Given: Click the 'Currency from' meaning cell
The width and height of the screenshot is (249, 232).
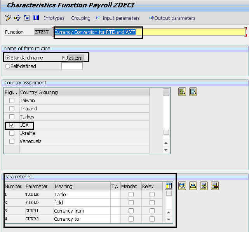Looking at the screenshot, I should [82, 211].
